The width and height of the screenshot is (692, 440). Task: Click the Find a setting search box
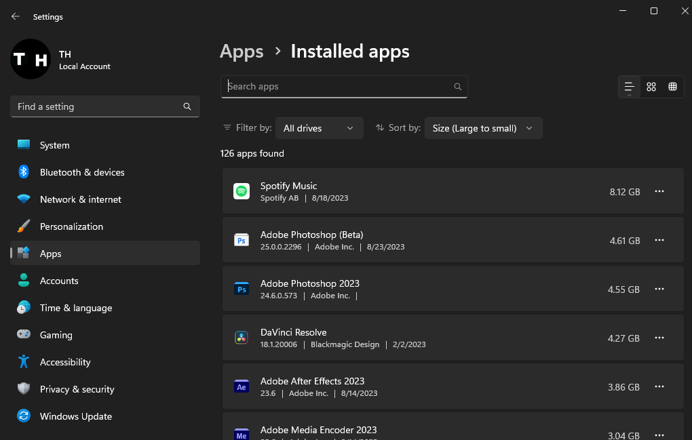point(98,106)
